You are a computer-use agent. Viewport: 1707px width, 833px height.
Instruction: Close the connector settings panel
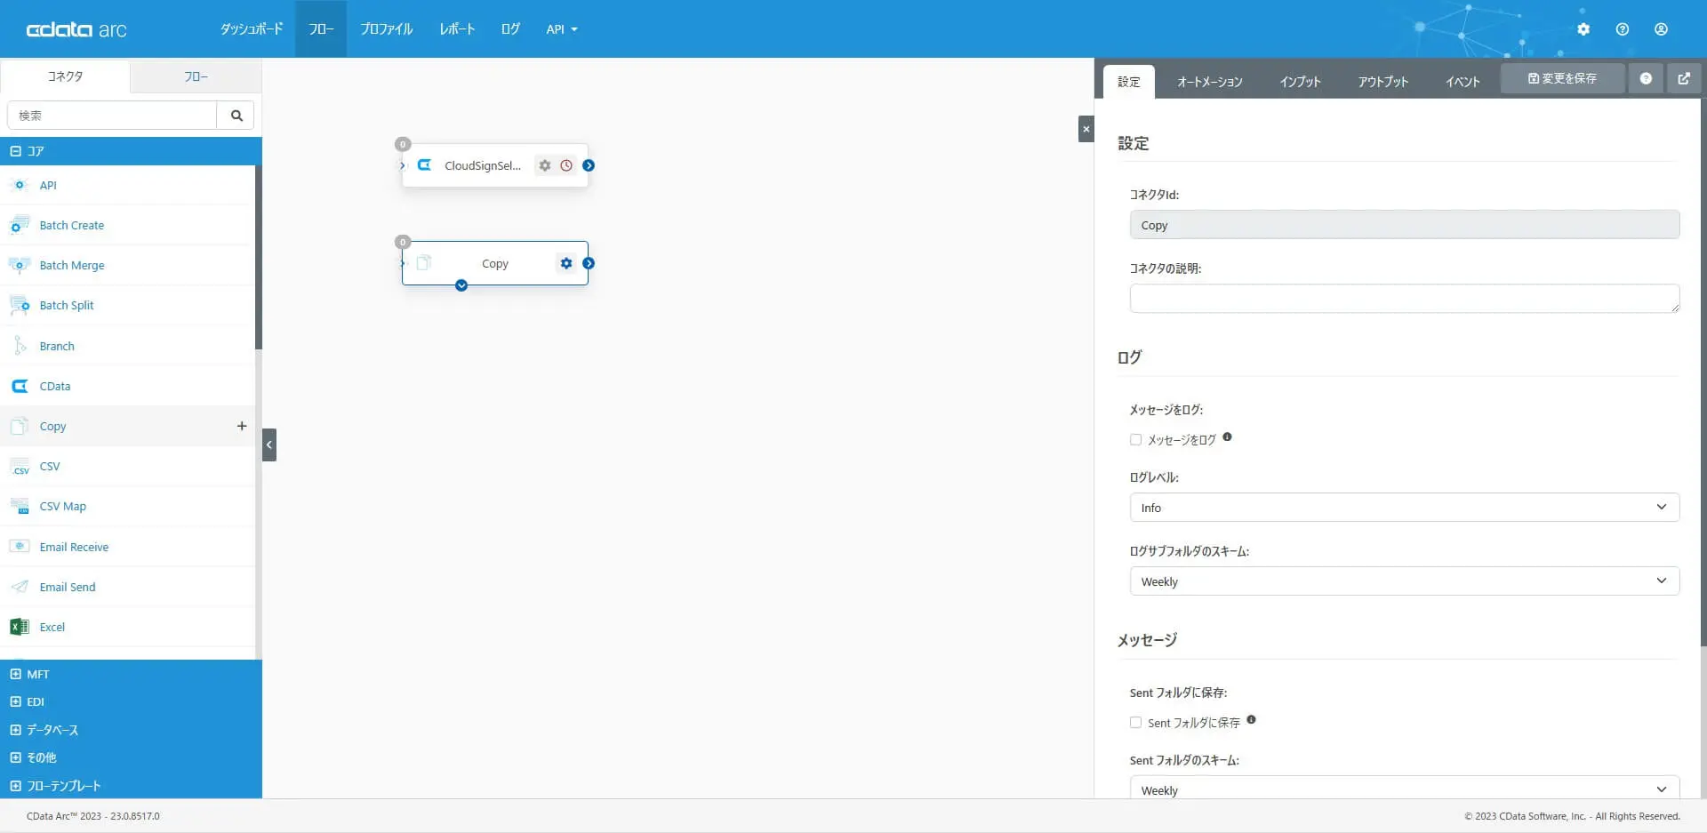tap(1086, 129)
